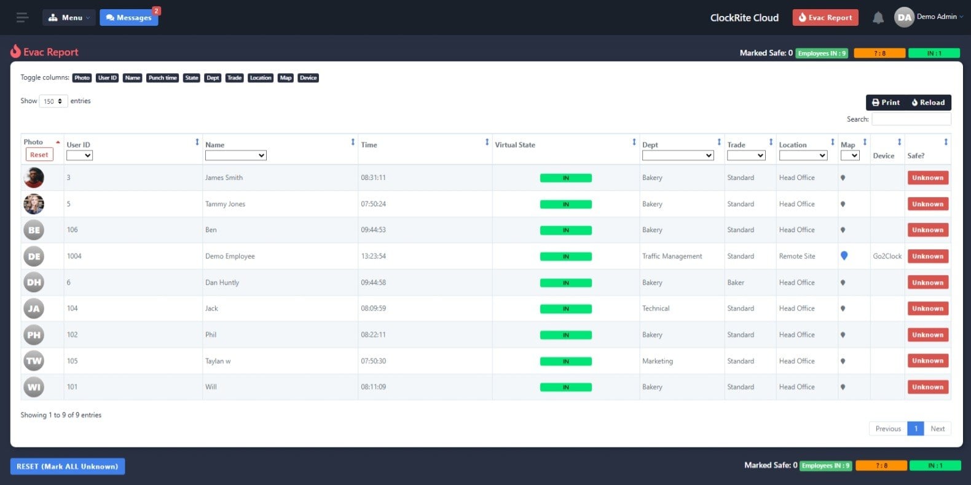Sort by the Virtual State column arrows
Image resolution: width=971 pixels, height=485 pixels.
point(634,142)
